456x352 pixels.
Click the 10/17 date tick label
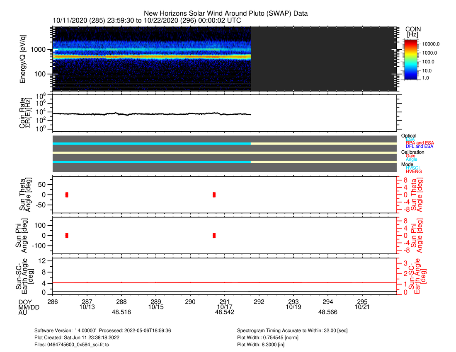click(x=224, y=307)
